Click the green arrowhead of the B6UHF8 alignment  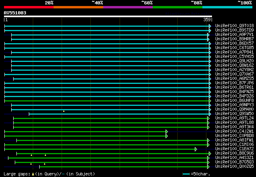click(x=210, y=101)
